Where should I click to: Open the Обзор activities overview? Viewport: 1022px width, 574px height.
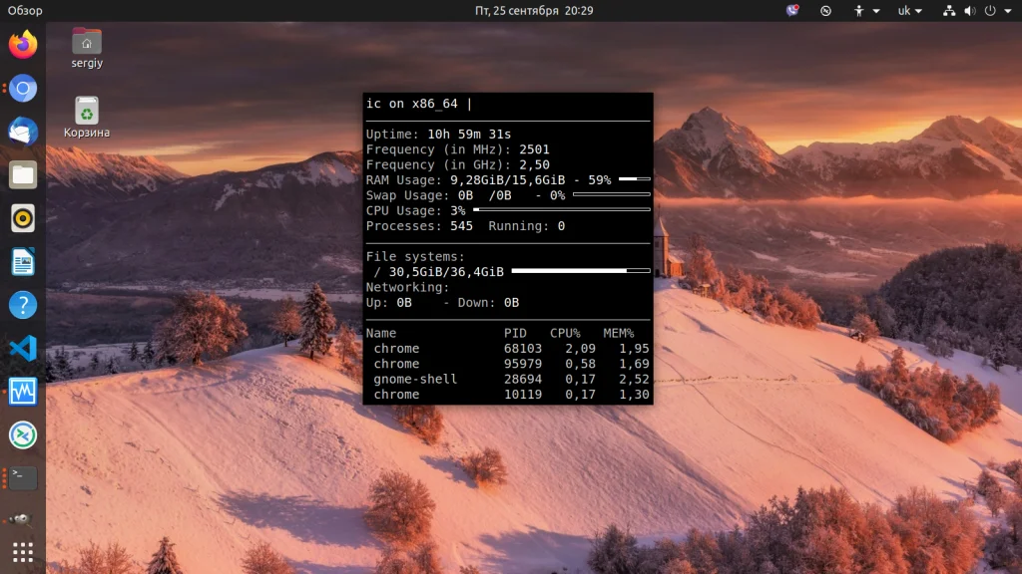tap(25, 11)
